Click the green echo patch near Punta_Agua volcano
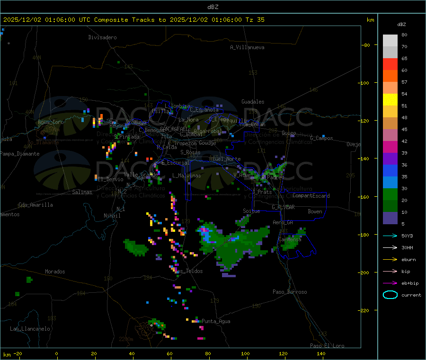This screenshot has height=360, width=426. point(158,325)
